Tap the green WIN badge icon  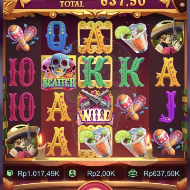133,173
